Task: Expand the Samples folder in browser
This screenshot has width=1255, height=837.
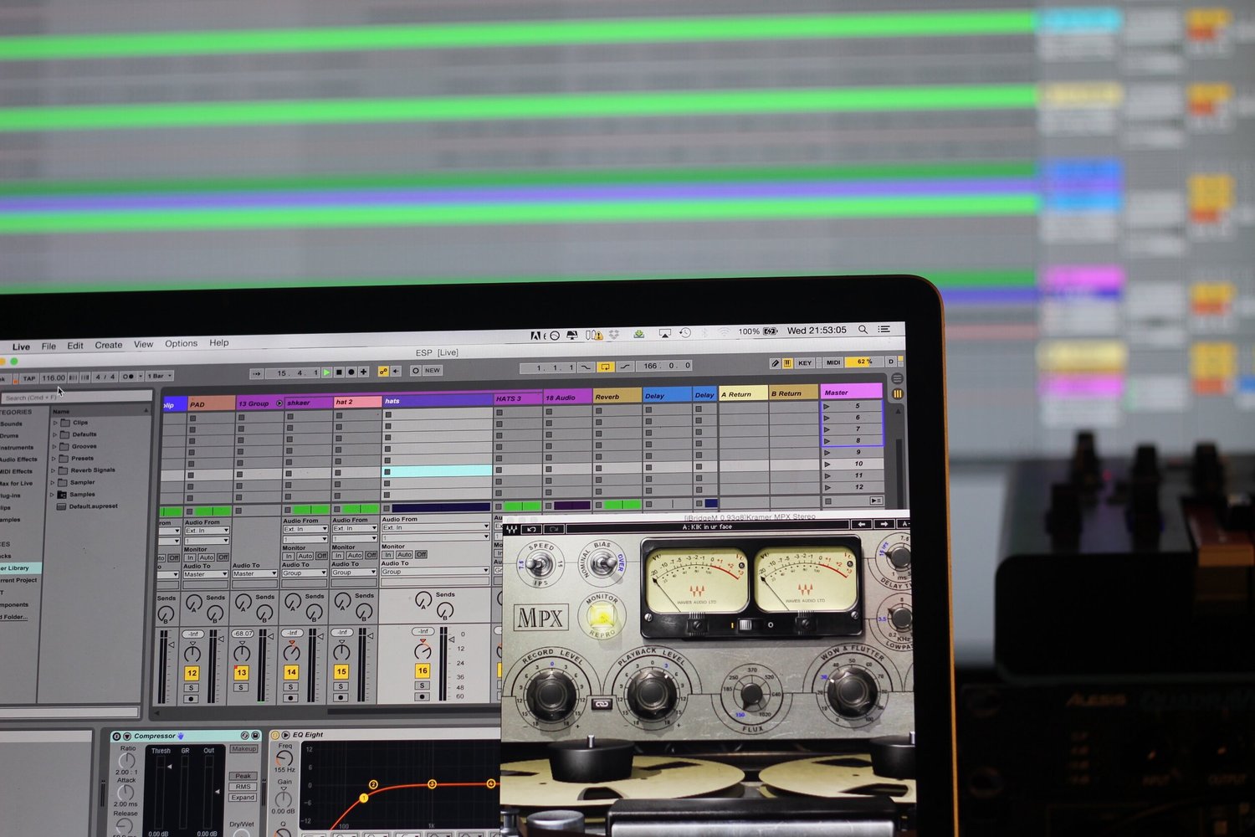Action: click(x=52, y=495)
